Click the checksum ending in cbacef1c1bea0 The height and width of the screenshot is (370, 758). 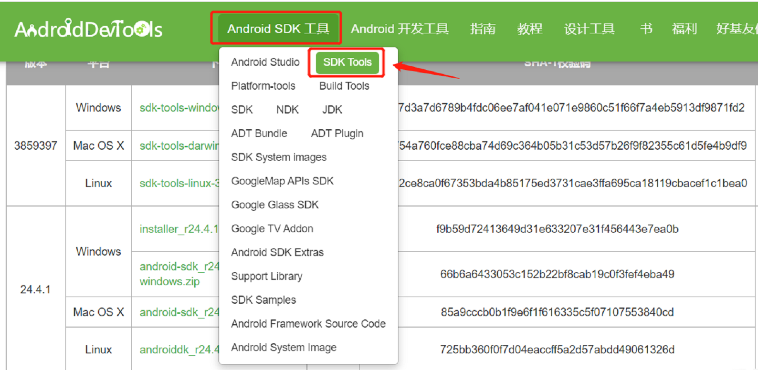coord(573,183)
